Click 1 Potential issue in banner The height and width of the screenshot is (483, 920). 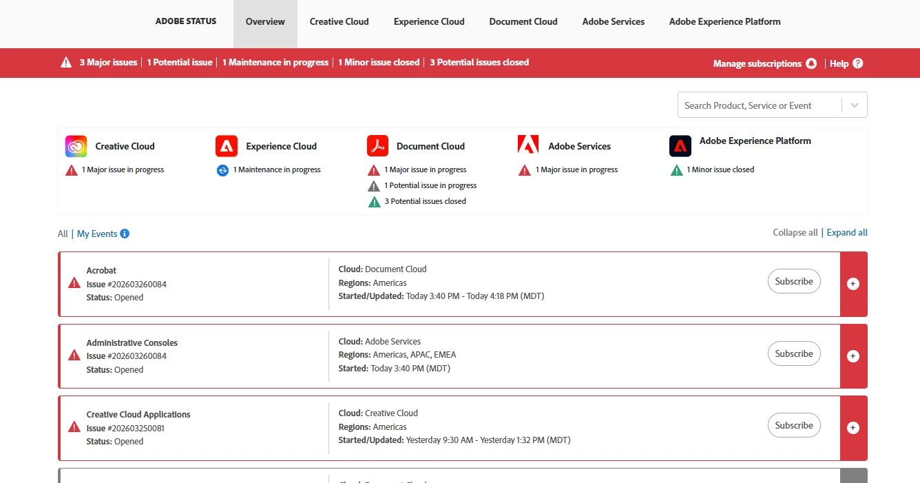[x=180, y=62]
